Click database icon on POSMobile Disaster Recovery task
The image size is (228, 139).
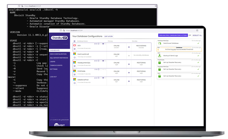(x=159, y=63)
